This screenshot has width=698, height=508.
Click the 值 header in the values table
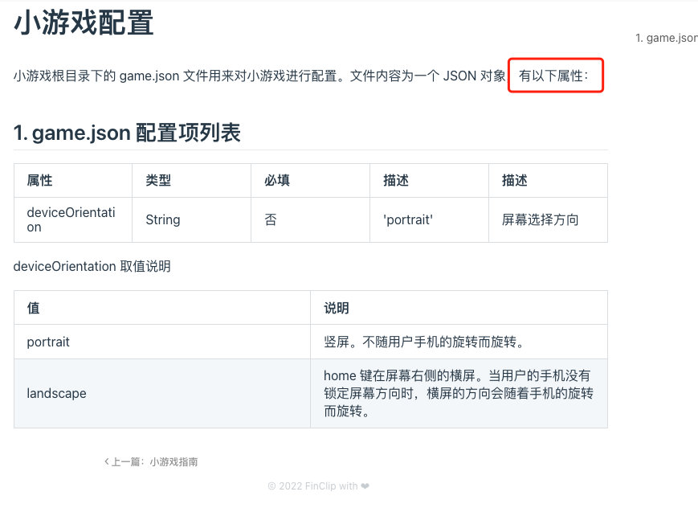33,308
